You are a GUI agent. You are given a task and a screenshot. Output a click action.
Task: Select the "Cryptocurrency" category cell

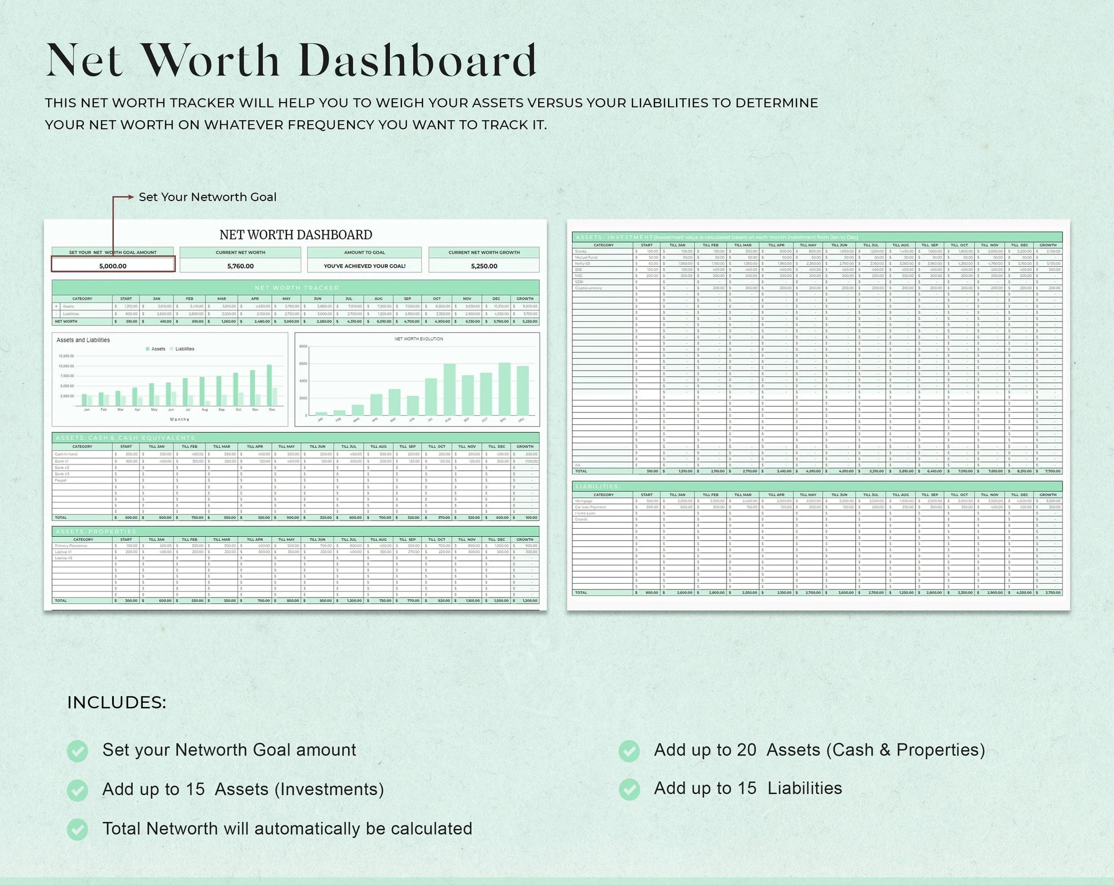point(603,288)
